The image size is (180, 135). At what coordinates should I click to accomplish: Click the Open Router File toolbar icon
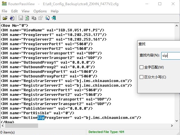click(5, 18)
